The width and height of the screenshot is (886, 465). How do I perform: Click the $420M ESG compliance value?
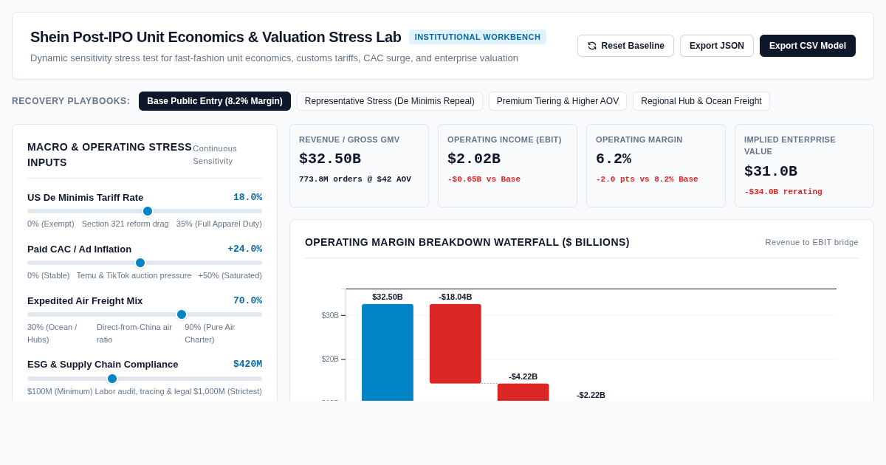(x=247, y=364)
